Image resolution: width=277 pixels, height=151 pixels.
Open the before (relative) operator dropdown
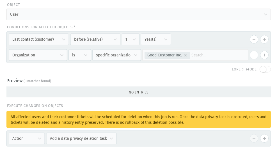click(95, 39)
